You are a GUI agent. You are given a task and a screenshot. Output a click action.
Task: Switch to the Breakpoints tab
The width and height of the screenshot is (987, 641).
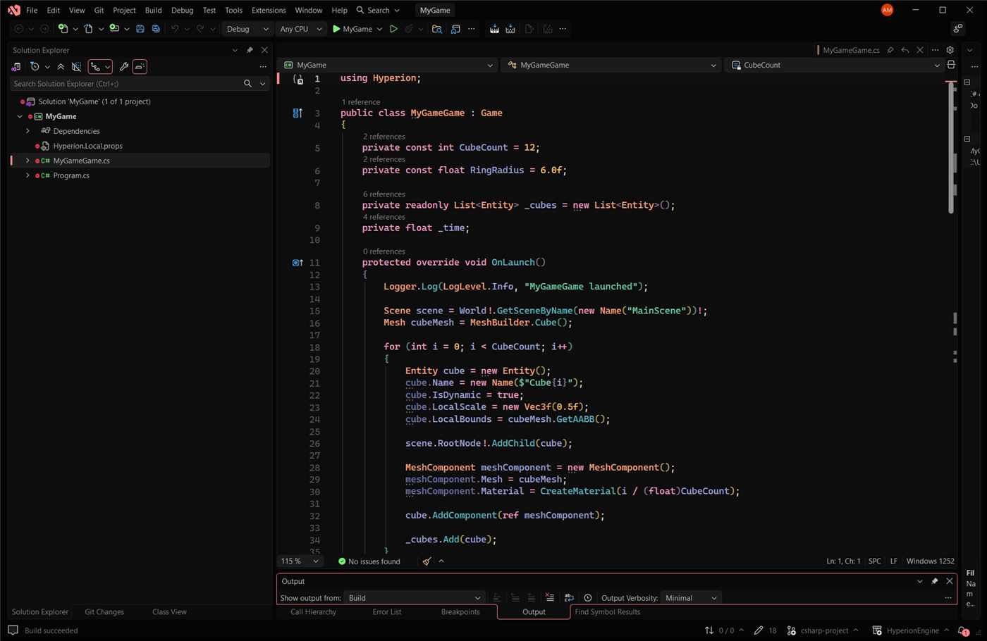[x=460, y=611]
